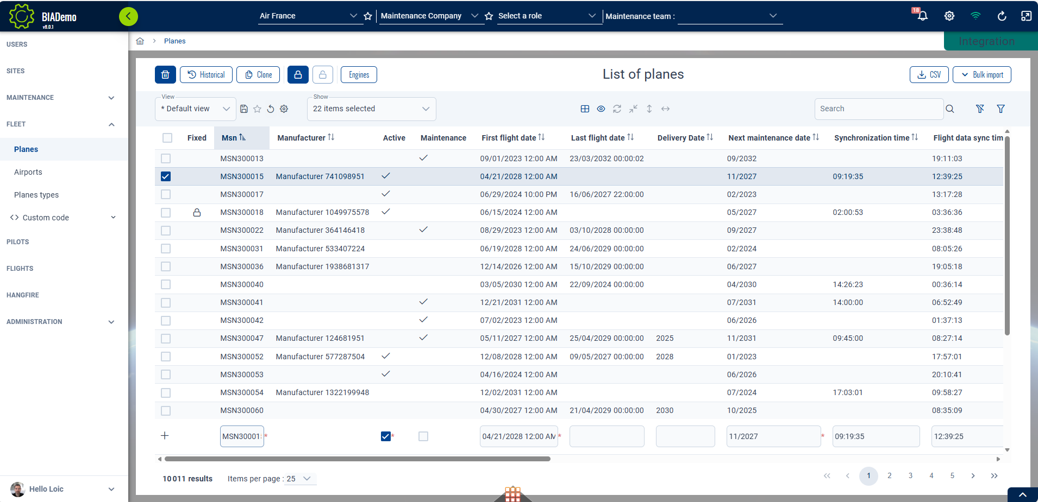Save the current view with floppy icon
Screen dimensions: 1038x502
pyautogui.click(x=244, y=109)
